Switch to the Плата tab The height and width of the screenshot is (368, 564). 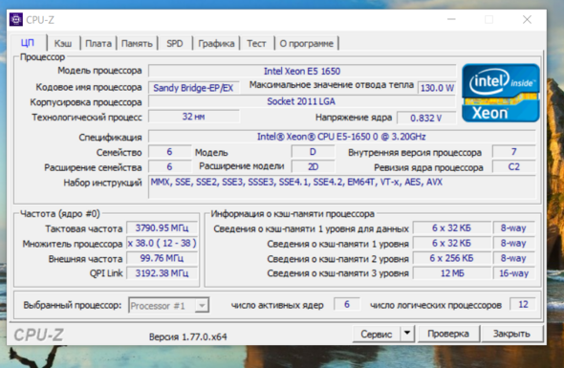(98, 44)
